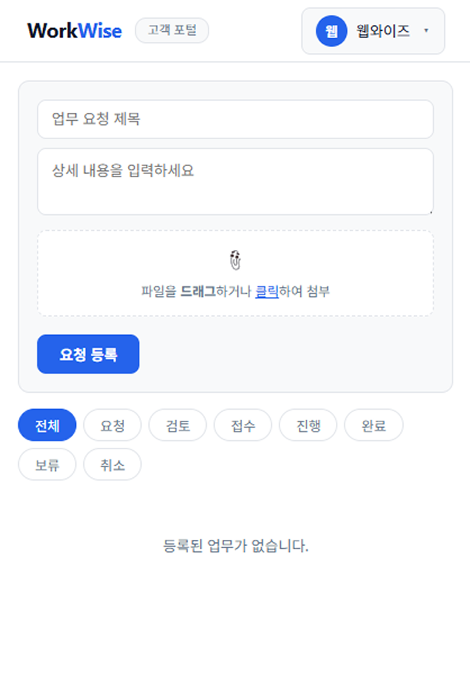Viewport: 470px width, 689px height.
Task: Switch to the 검토 filter
Action: [177, 425]
